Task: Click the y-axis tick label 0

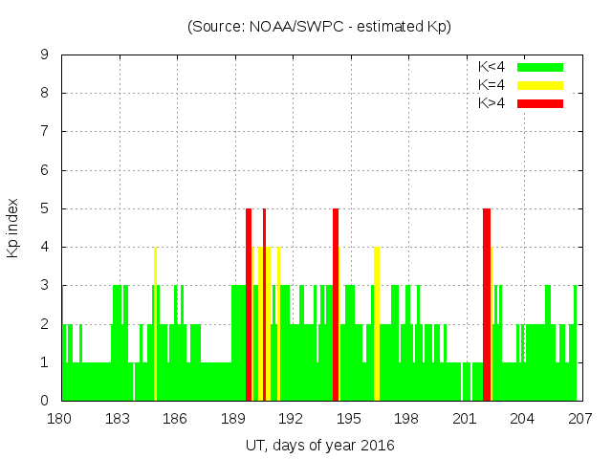Action: (45, 401)
